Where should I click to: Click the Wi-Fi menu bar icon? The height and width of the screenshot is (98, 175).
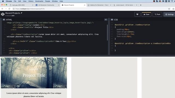pos(172,1)
